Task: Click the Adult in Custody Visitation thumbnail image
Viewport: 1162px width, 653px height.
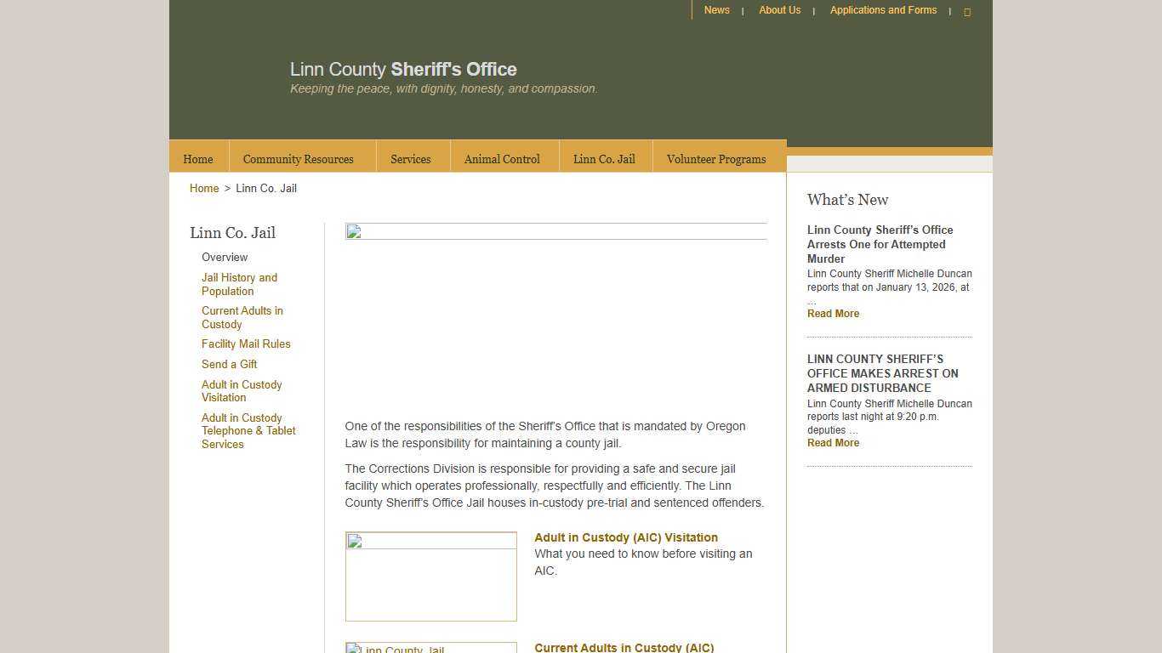Action: point(430,576)
